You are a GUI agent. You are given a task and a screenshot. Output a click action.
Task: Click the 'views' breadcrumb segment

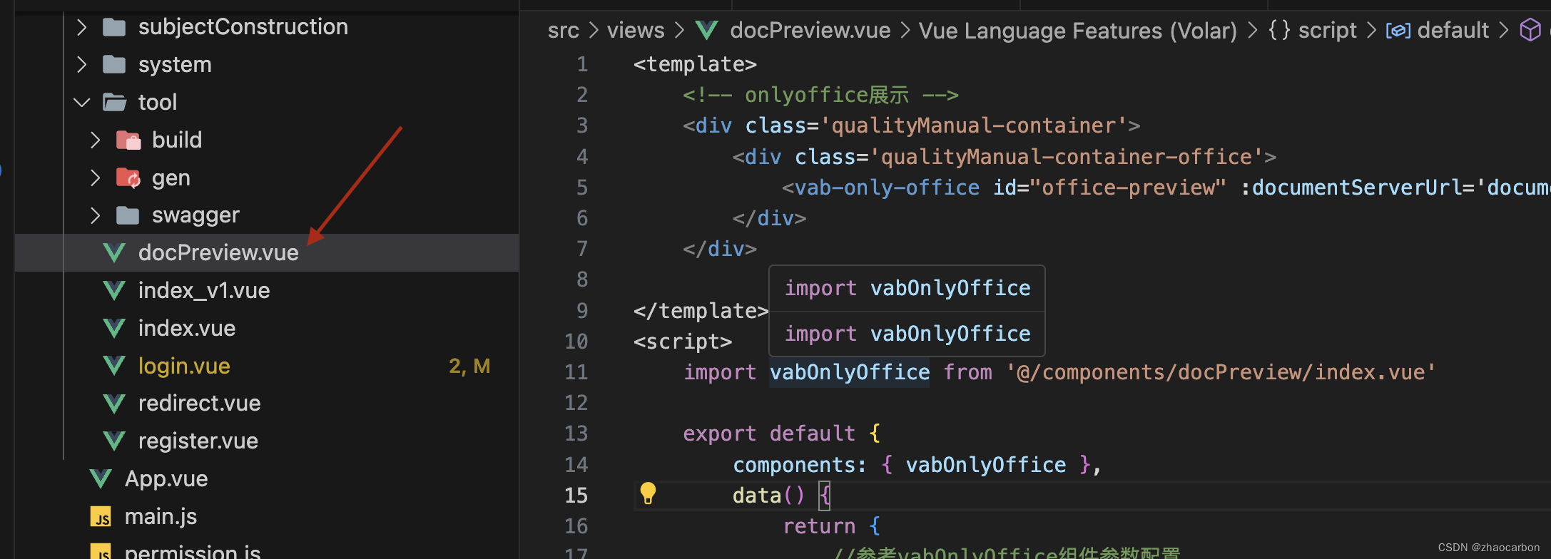tap(636, 31)
